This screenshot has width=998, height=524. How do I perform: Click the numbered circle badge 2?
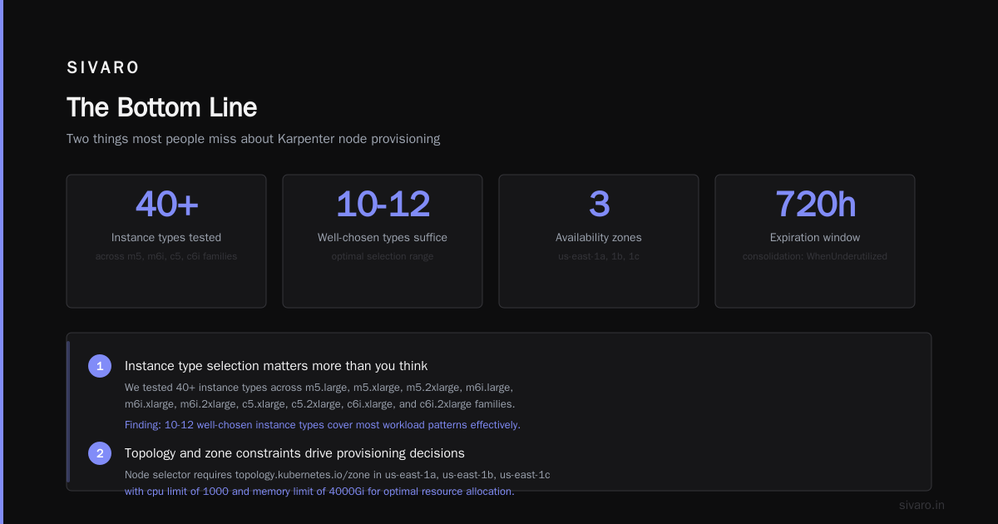[x=100, y=453]
